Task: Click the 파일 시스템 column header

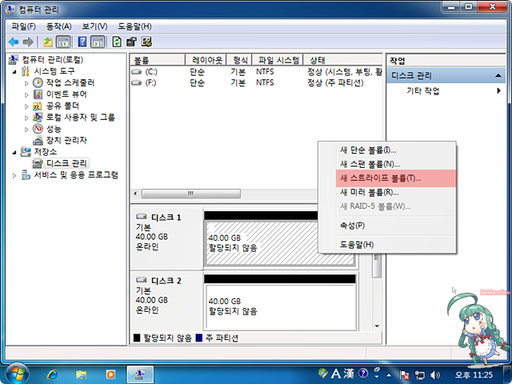Action: [278, 60]
